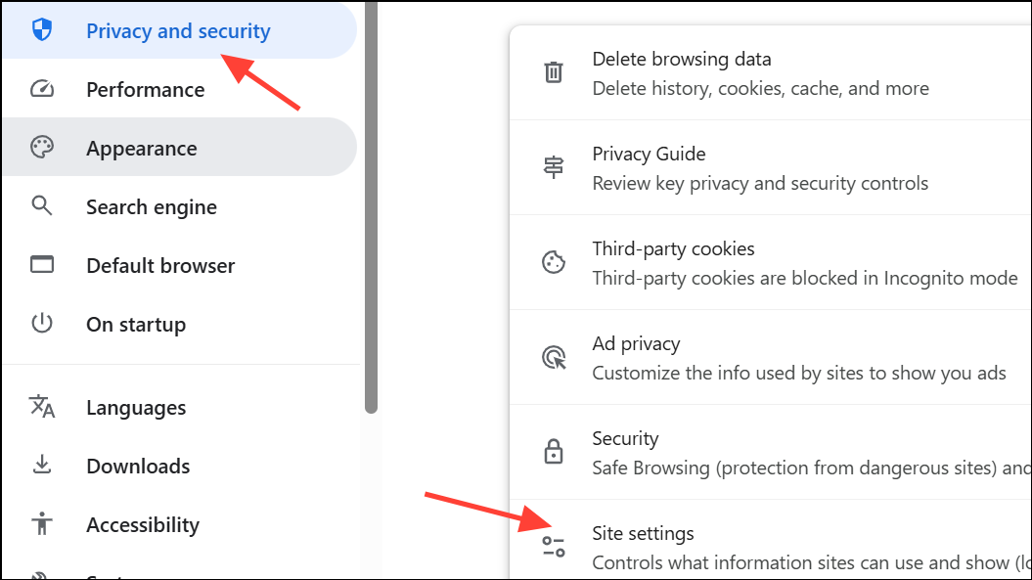1032x580 pixels.
Task: Open the Privacy and security section
Action: click(x=180, y=30)
